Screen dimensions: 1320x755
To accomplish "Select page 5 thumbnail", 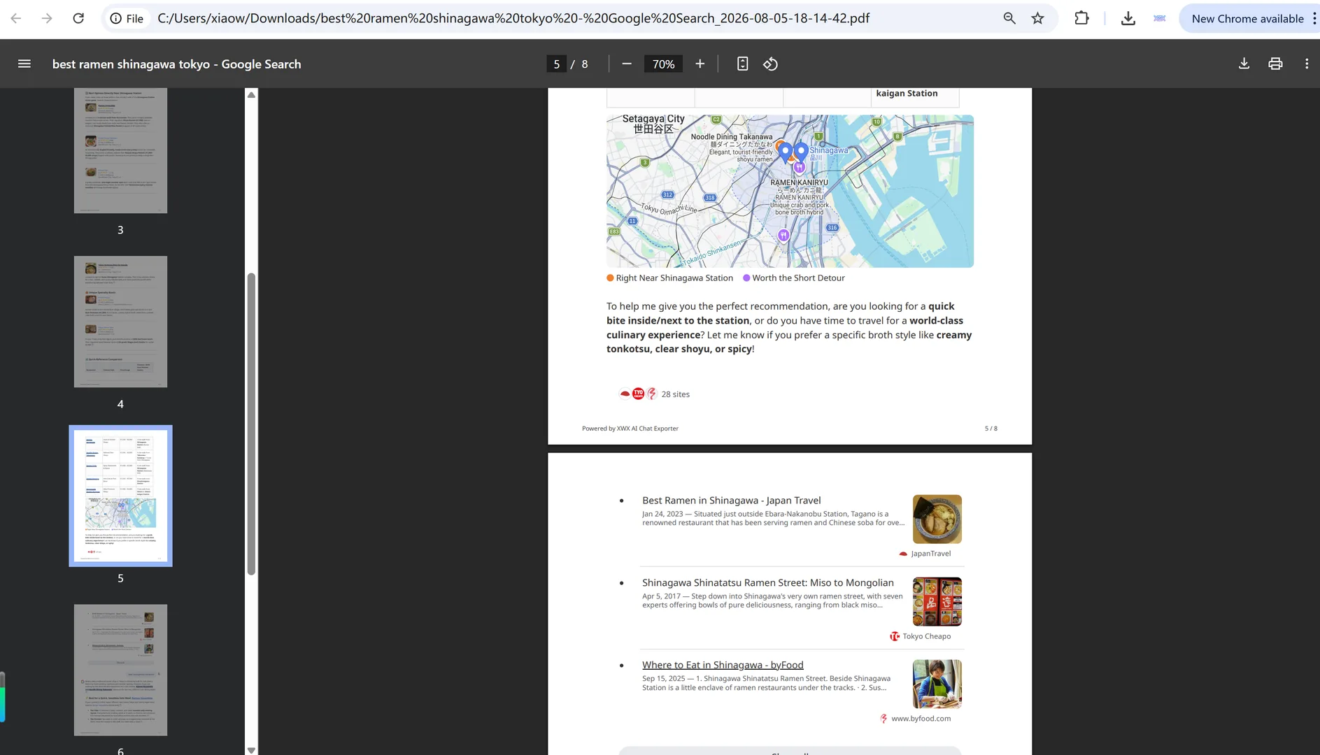I will pos(120,496).
